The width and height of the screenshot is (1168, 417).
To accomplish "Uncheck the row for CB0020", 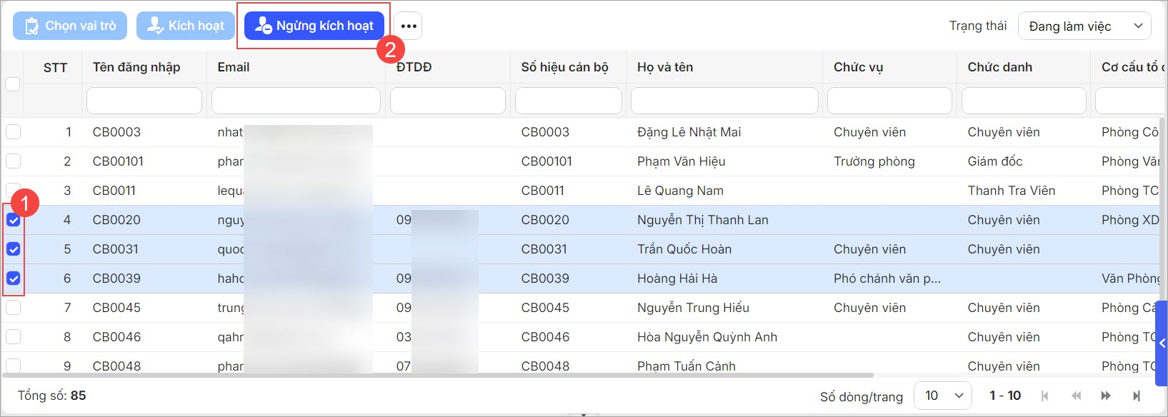I will [x=14, y=220].
